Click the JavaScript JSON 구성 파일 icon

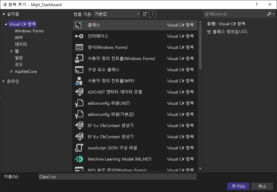tap(79, 148)
